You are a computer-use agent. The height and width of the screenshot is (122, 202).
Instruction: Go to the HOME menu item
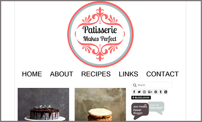tap(32, 74)
